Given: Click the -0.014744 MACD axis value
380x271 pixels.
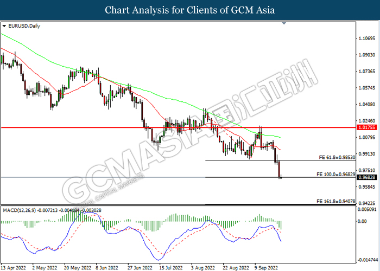Looking at the screenshot, I should [x=368, y=260].
